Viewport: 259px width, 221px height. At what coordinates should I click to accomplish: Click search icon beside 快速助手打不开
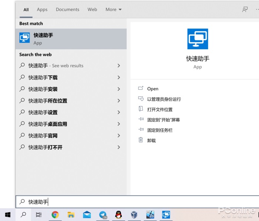pos(22,147)
